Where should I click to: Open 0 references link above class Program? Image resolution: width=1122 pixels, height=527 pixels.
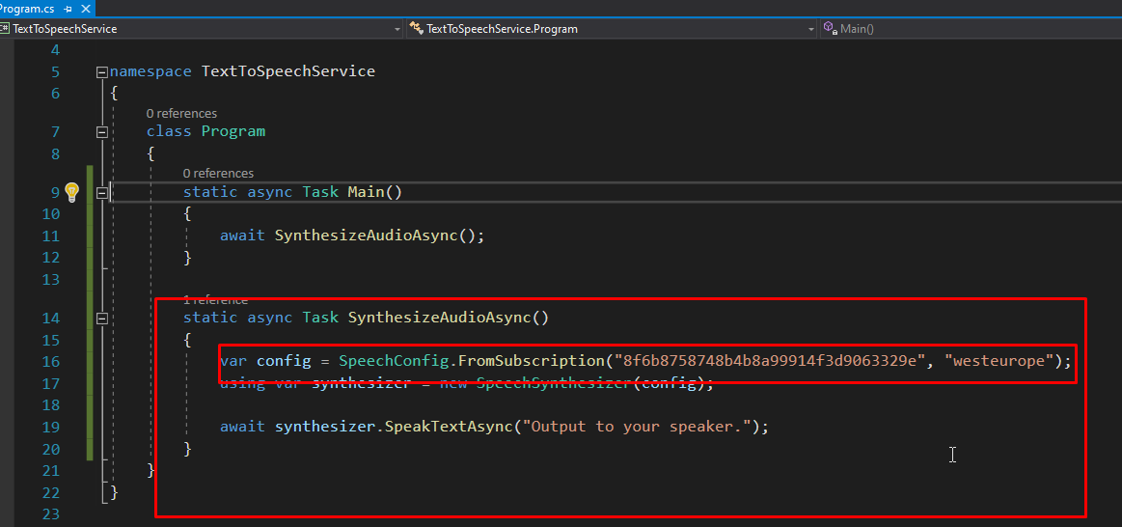pos(181,114)
